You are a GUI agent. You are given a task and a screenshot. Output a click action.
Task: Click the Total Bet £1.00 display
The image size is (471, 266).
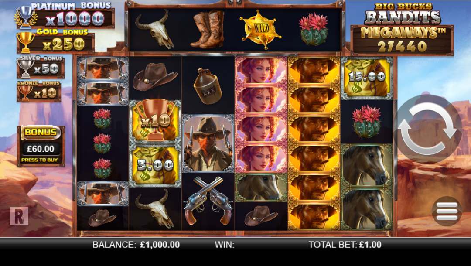[x=345, y=245]
